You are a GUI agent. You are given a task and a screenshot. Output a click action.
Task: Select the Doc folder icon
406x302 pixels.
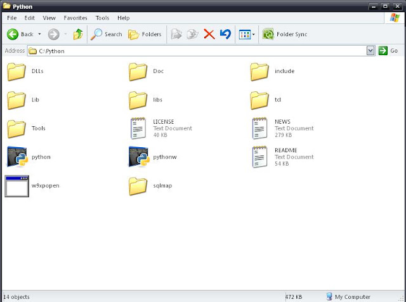[x=138, y=72]
